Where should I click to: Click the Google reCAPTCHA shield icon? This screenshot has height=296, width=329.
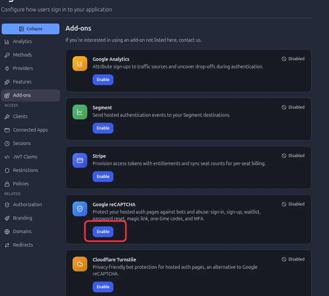point(80,209)
